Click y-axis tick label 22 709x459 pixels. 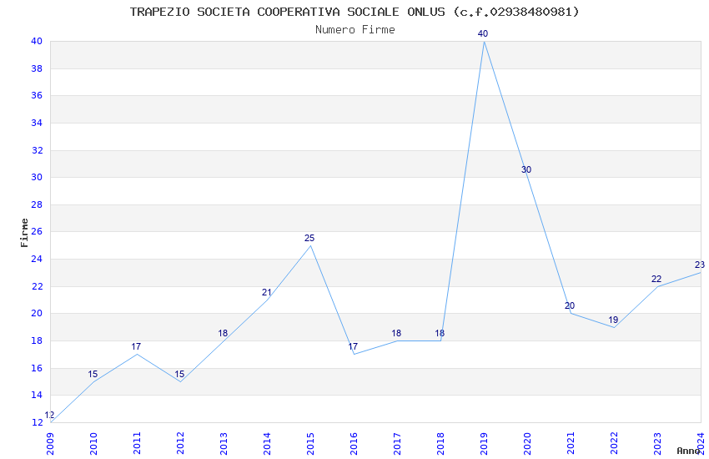coord(37,287)
